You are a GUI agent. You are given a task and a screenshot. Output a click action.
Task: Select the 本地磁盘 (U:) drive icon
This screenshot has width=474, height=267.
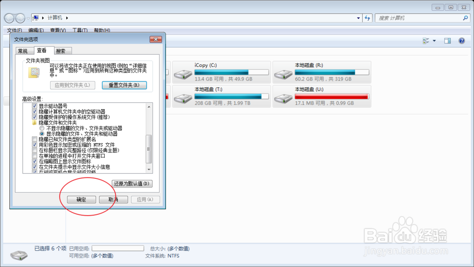point(283,98)
